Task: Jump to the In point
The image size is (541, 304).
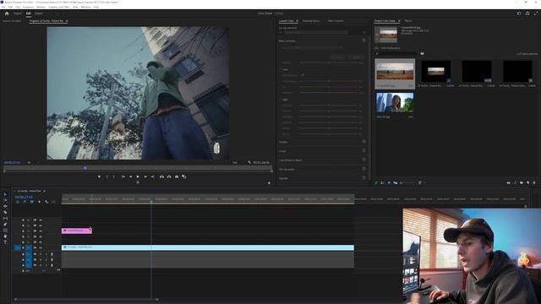Action: click(x=123, y=176)
